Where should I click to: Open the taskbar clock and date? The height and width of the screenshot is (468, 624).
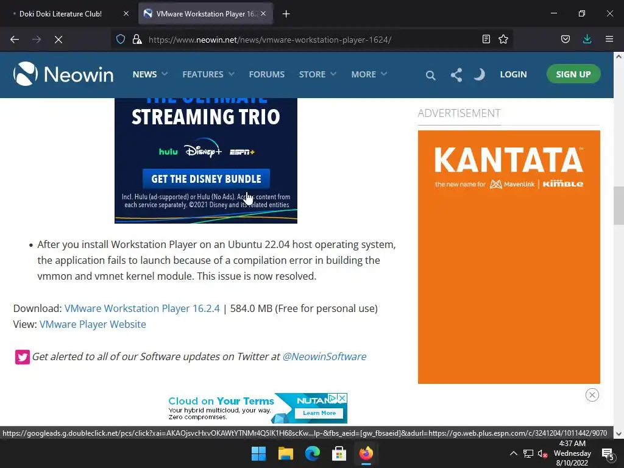[x=572, y=453]
